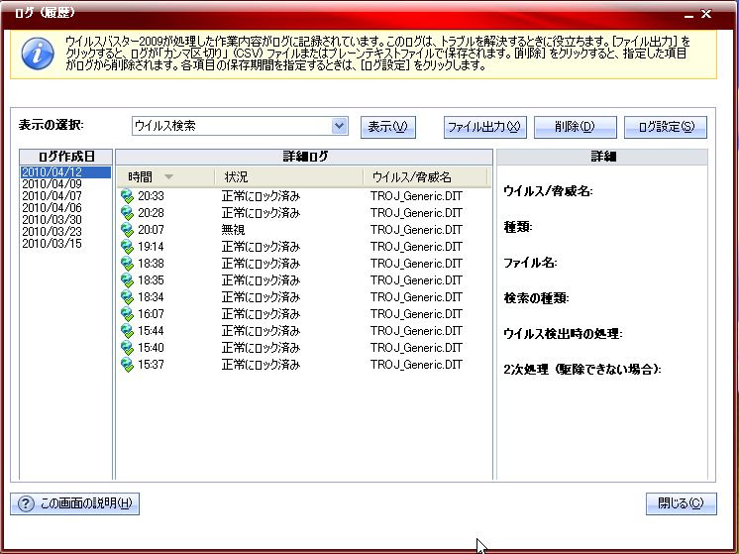The height and width of the screenshot is (554, 739).
Task: Click the status icon on the 15:44 log row
Action: (127, 330)
